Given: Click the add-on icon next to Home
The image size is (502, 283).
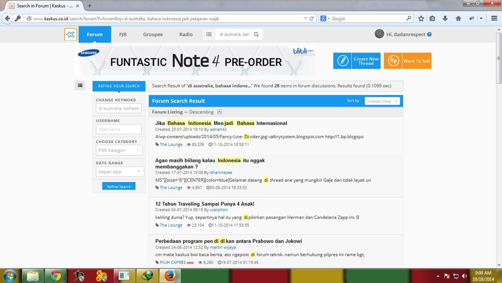Looking at the screenshot, I should click(x=471, y=18).
